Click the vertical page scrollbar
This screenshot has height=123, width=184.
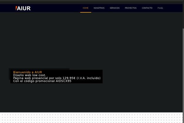[183, 62]
